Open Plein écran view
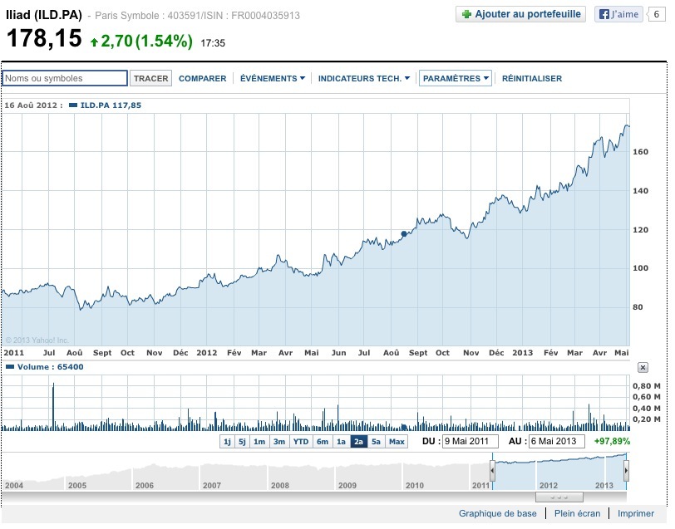675x529 pixels. pyautogui.click(x=577, y=513)
